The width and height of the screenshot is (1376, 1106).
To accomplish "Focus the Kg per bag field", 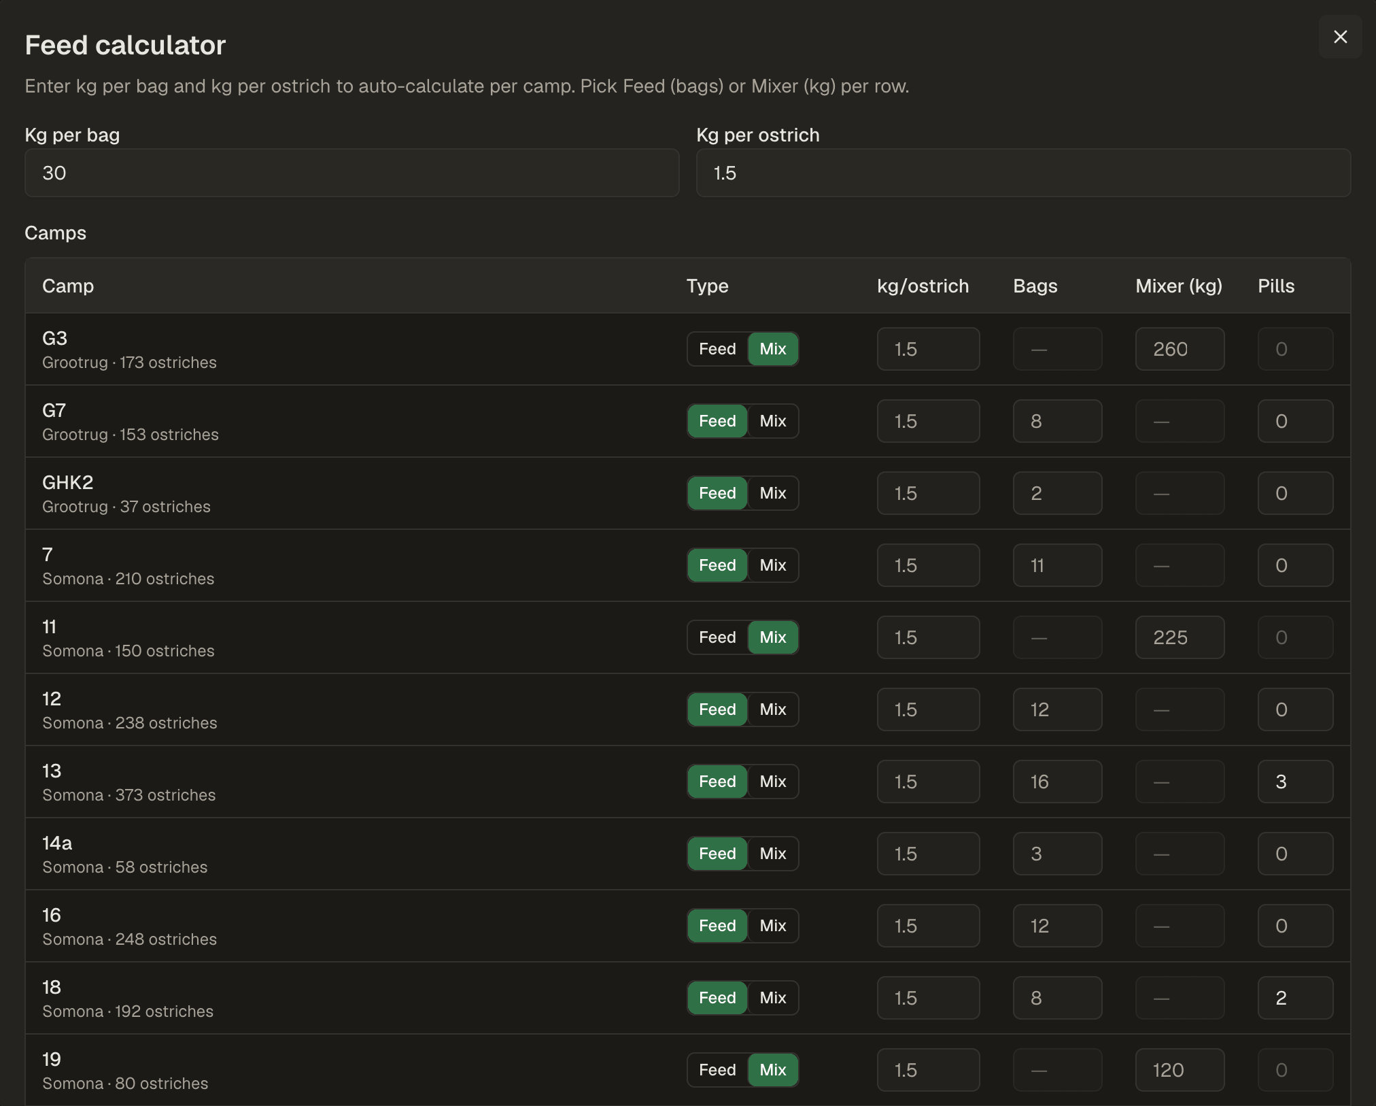I will tap(352, 173).
